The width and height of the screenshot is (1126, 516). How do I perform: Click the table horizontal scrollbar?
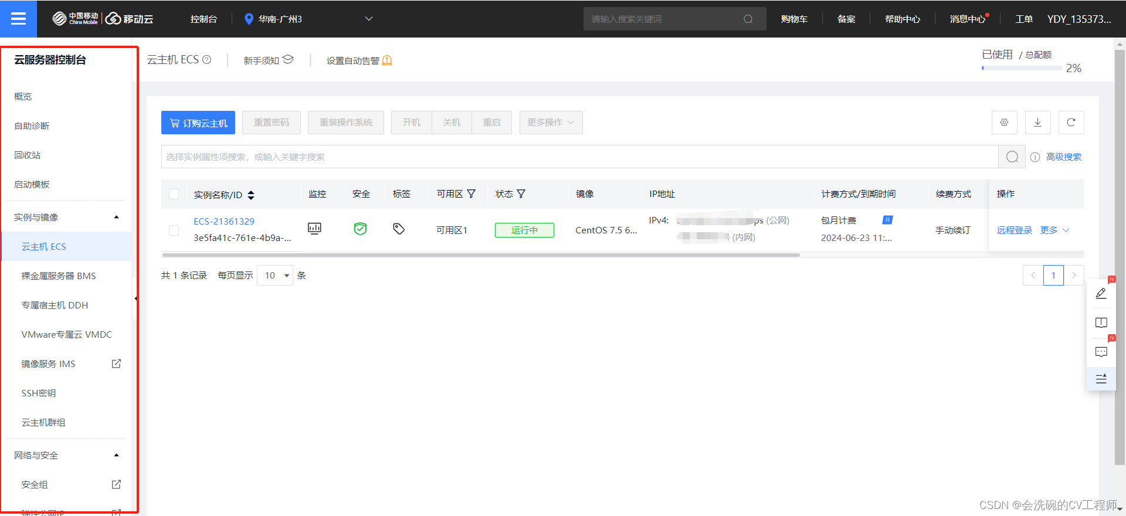[x=481, y=255]
